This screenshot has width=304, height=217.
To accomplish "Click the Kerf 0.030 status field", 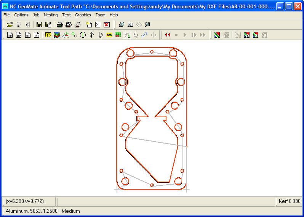I will tap(289, 201).
